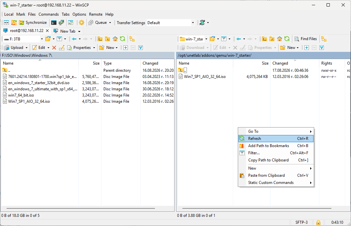
Task: Open Preferences gear icon
Action: [x=82, y=23]
